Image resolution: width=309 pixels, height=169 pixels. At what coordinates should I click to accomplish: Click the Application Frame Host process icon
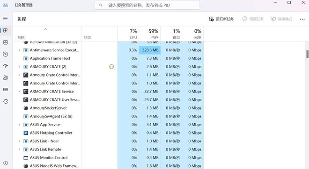pyautogui.click(x=26, y=58)
